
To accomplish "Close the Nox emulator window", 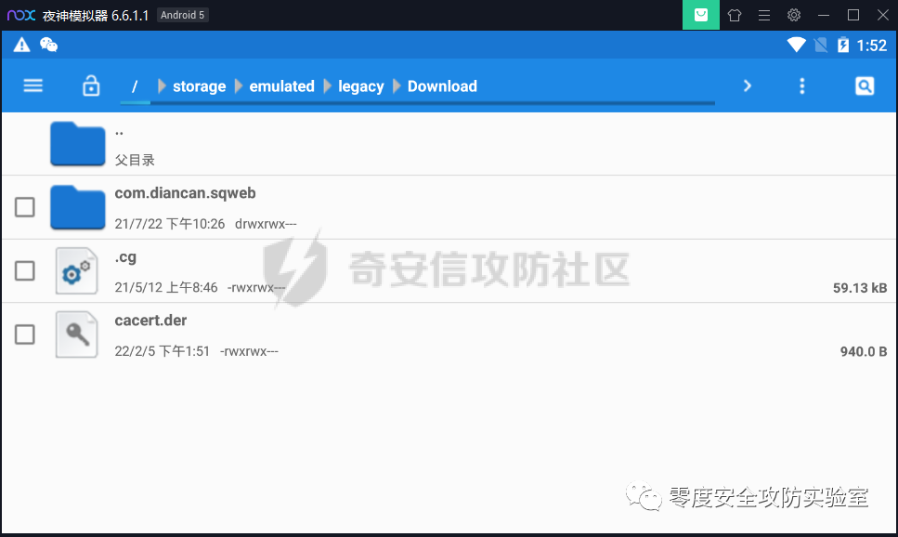I will coord(883,15).
